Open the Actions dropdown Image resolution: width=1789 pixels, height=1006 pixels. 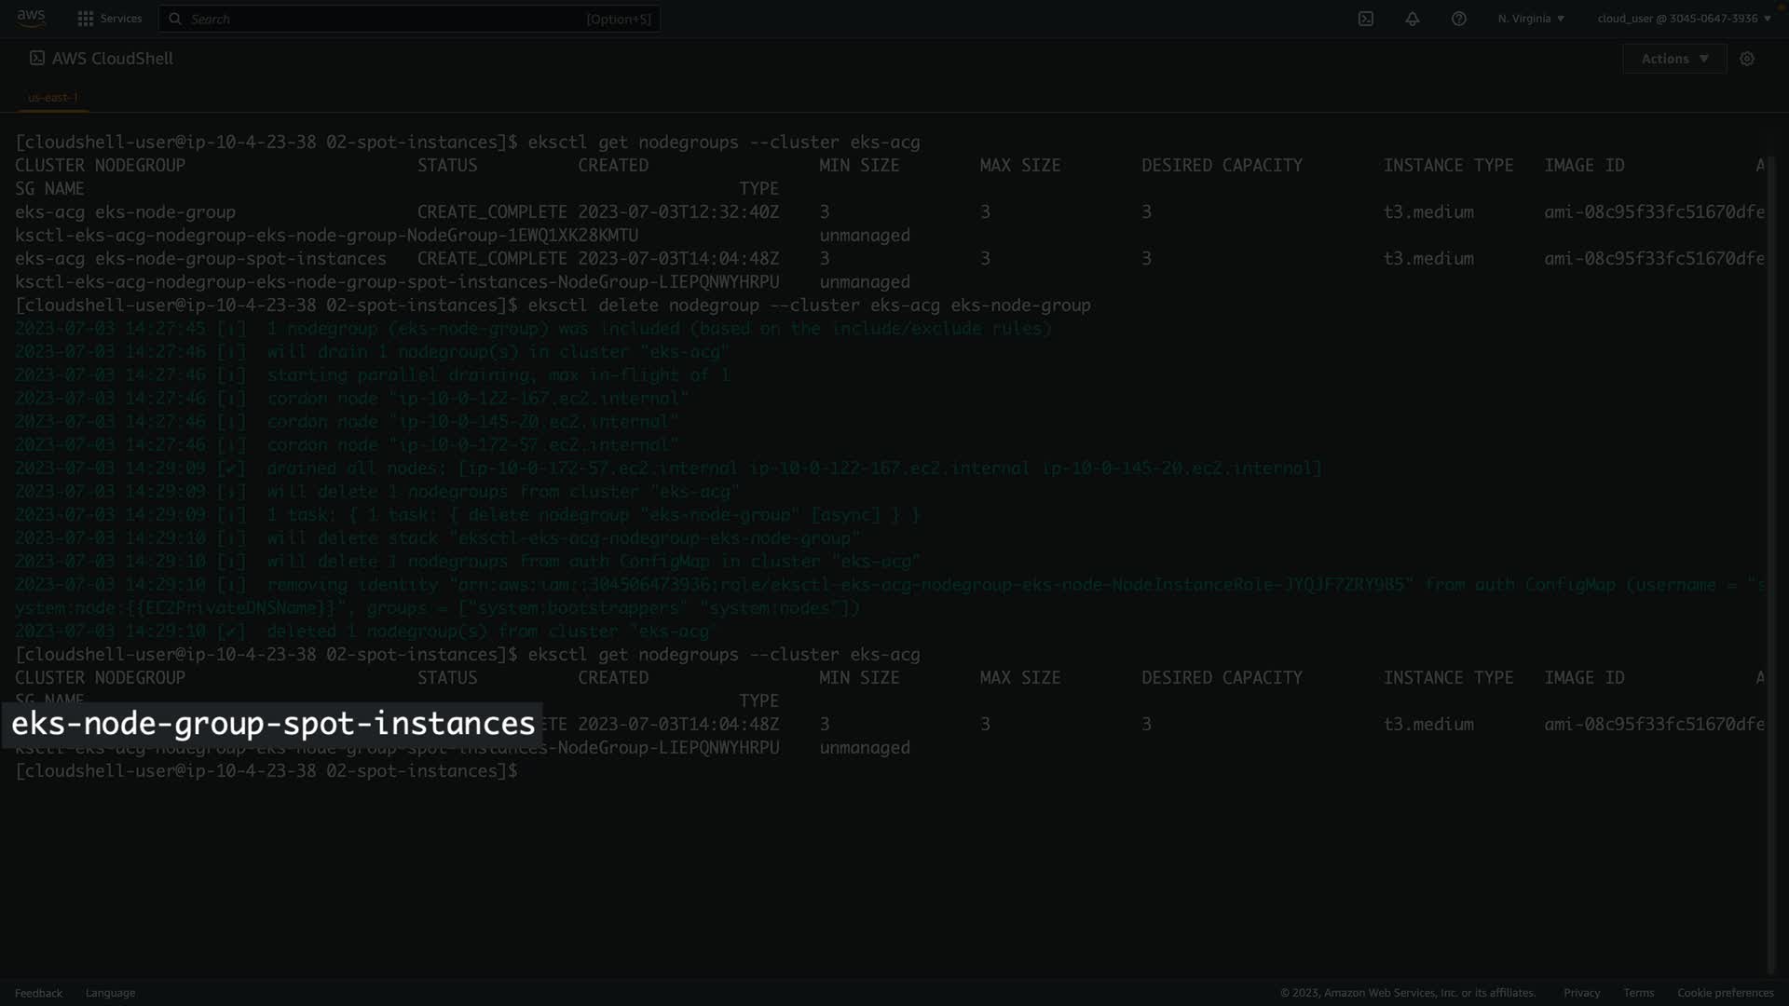click(1674, 59)
